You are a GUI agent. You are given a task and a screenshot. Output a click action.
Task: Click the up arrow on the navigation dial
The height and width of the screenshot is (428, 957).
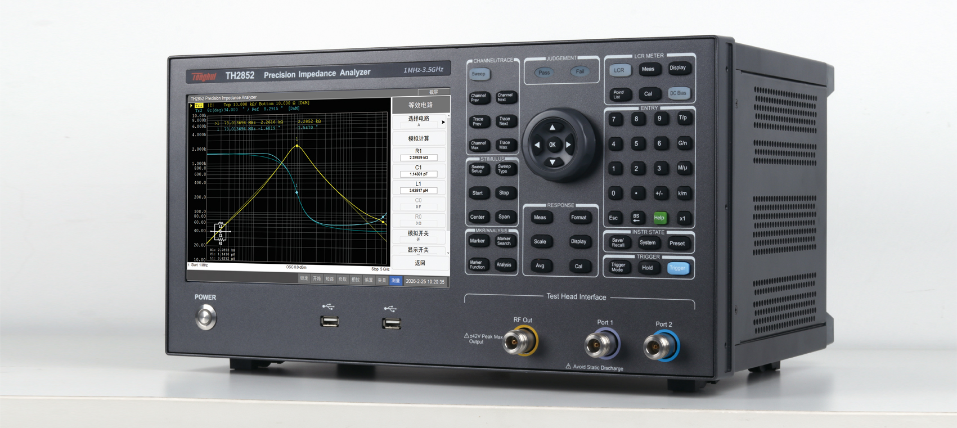(x=552, y=128)
